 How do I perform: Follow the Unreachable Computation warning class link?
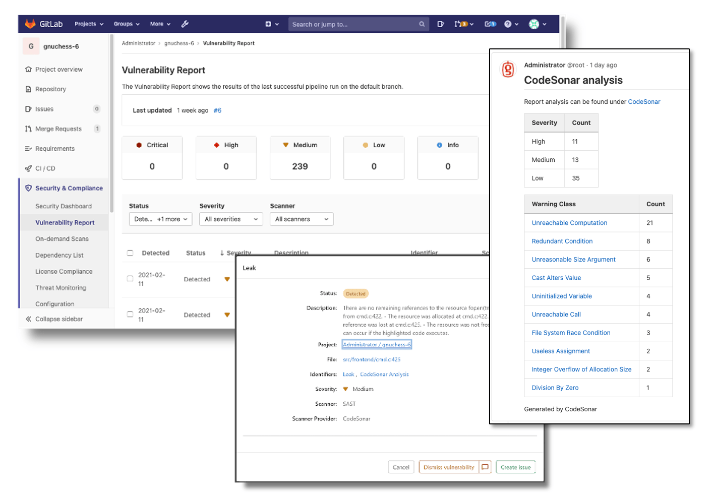tap(569, 222)
